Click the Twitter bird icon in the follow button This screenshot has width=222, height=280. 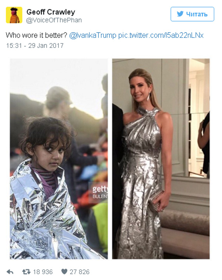click(180, 14)
